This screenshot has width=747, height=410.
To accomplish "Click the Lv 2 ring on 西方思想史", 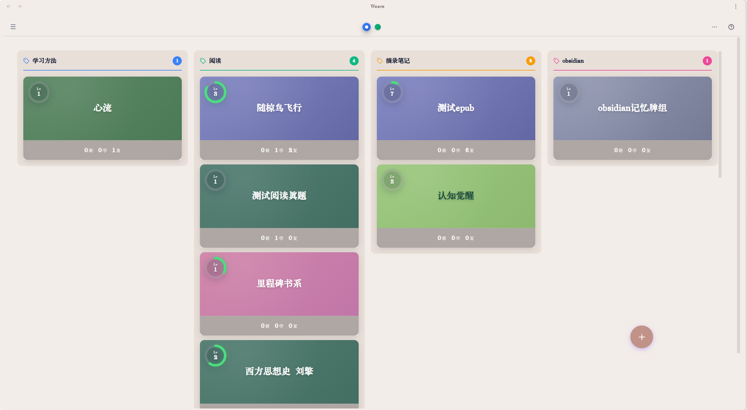I will pyautogui.click(x=215, y=355).
